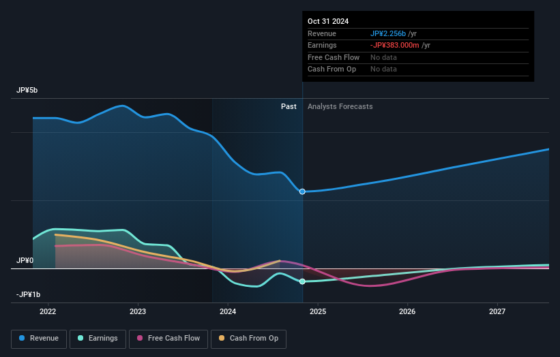Click the -JP¥383.000m earnings value
Screen dimensions: 560x357
[x=395, y=45]
